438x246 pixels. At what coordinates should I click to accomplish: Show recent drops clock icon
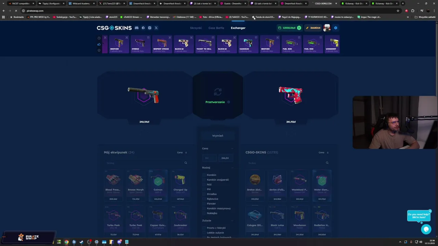click(x=99, y=38)
